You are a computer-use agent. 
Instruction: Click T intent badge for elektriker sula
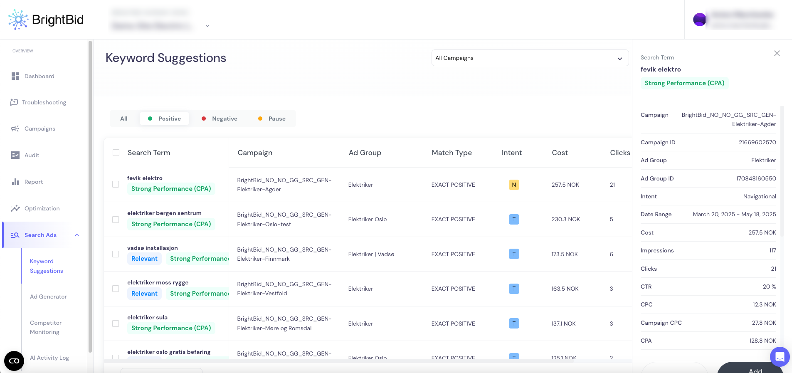(x=514, y=324)
